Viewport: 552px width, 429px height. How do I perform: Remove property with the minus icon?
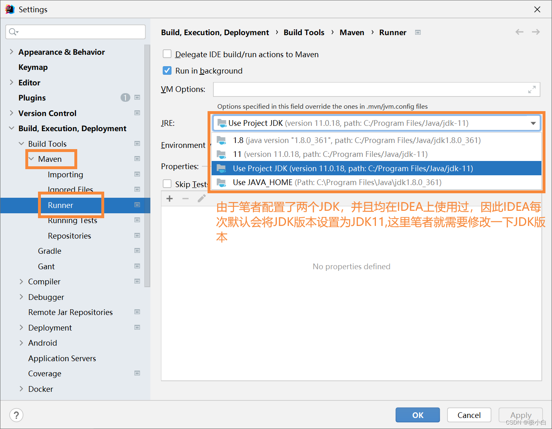tap(185, 199)
